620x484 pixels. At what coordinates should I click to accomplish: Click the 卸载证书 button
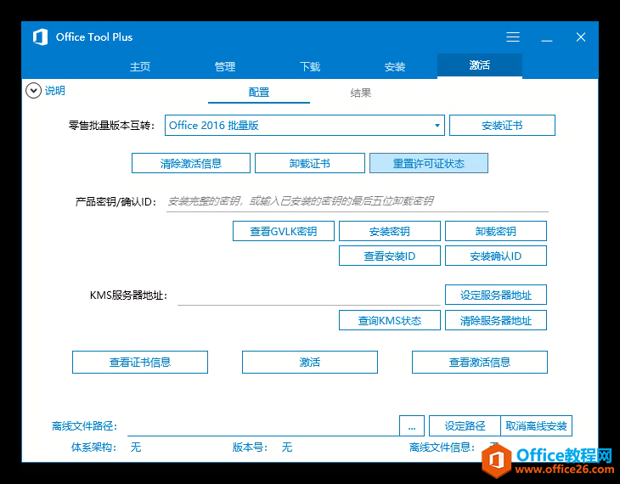tap(310, 163)
